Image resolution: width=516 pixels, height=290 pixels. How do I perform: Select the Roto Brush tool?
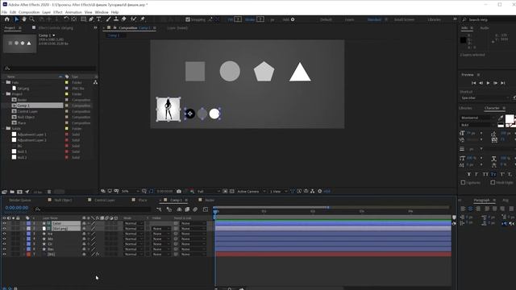pyautogui.click(x=133, y=19)
